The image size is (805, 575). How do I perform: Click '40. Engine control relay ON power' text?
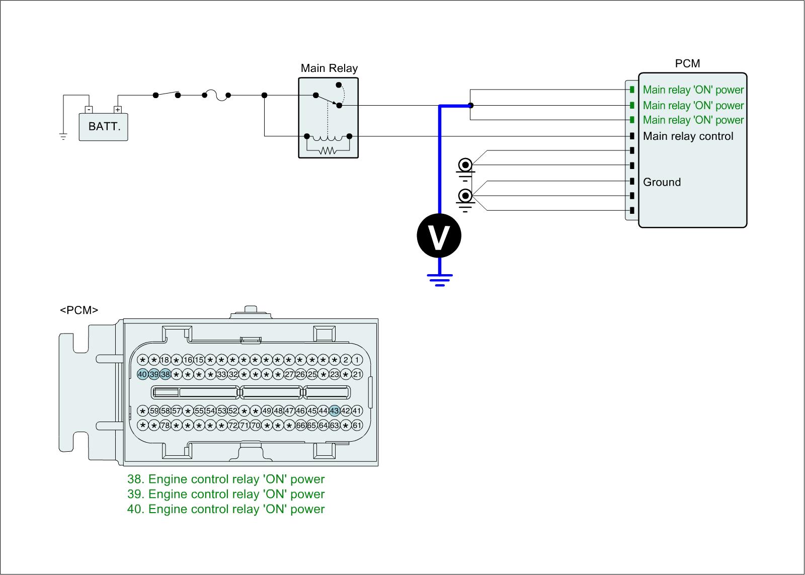point(226,509)
